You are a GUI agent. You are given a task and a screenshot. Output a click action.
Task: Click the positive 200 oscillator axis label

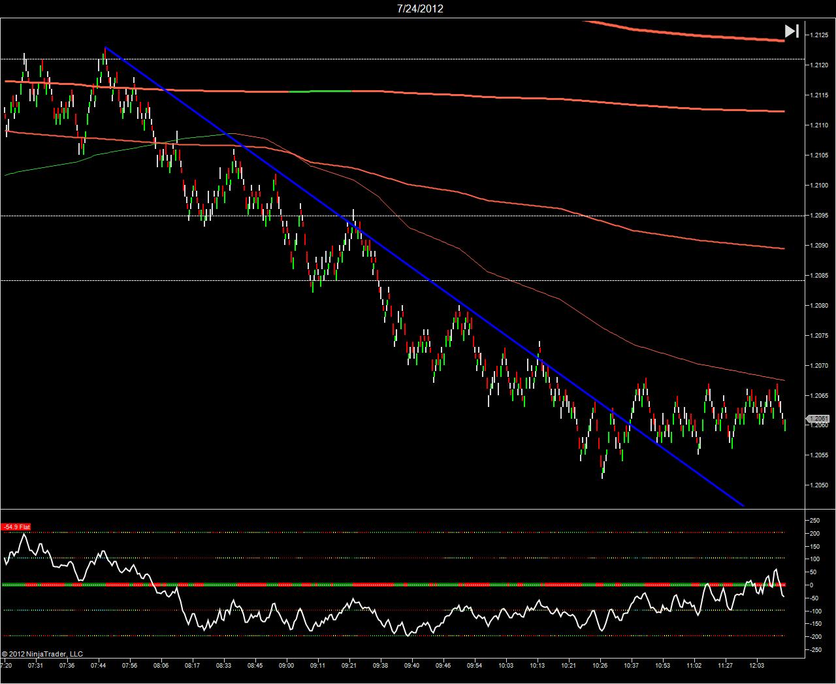814,534
